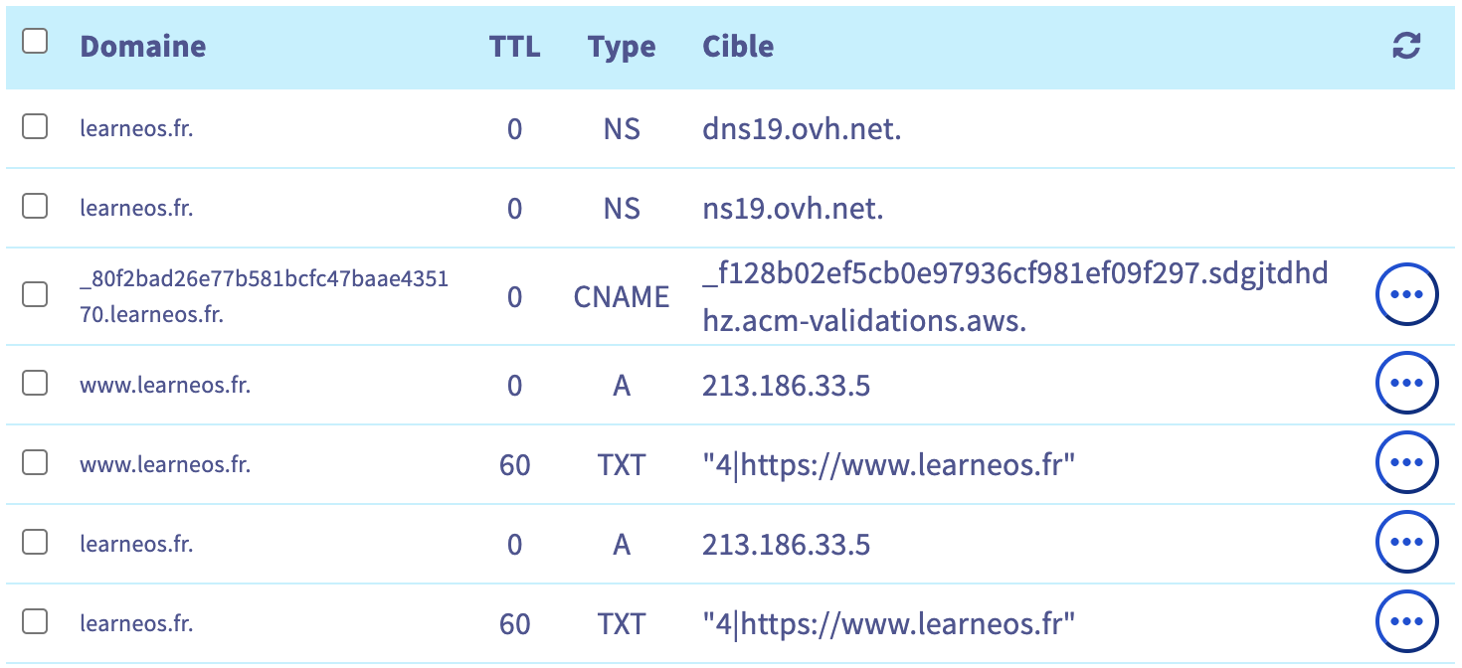Open actions menu for www.learneos.fr TXT record
The image size is (1462, 668).
[x=1406, y=463]
